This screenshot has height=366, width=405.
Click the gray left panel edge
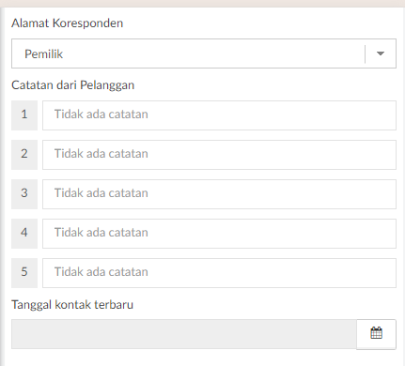point(2,187)
